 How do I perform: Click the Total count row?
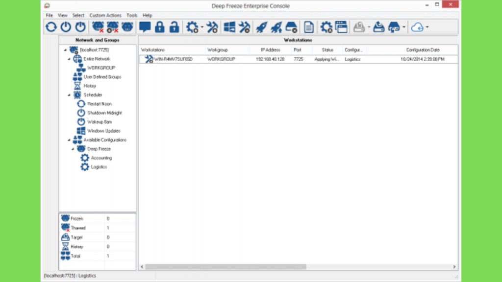(98, 256)
